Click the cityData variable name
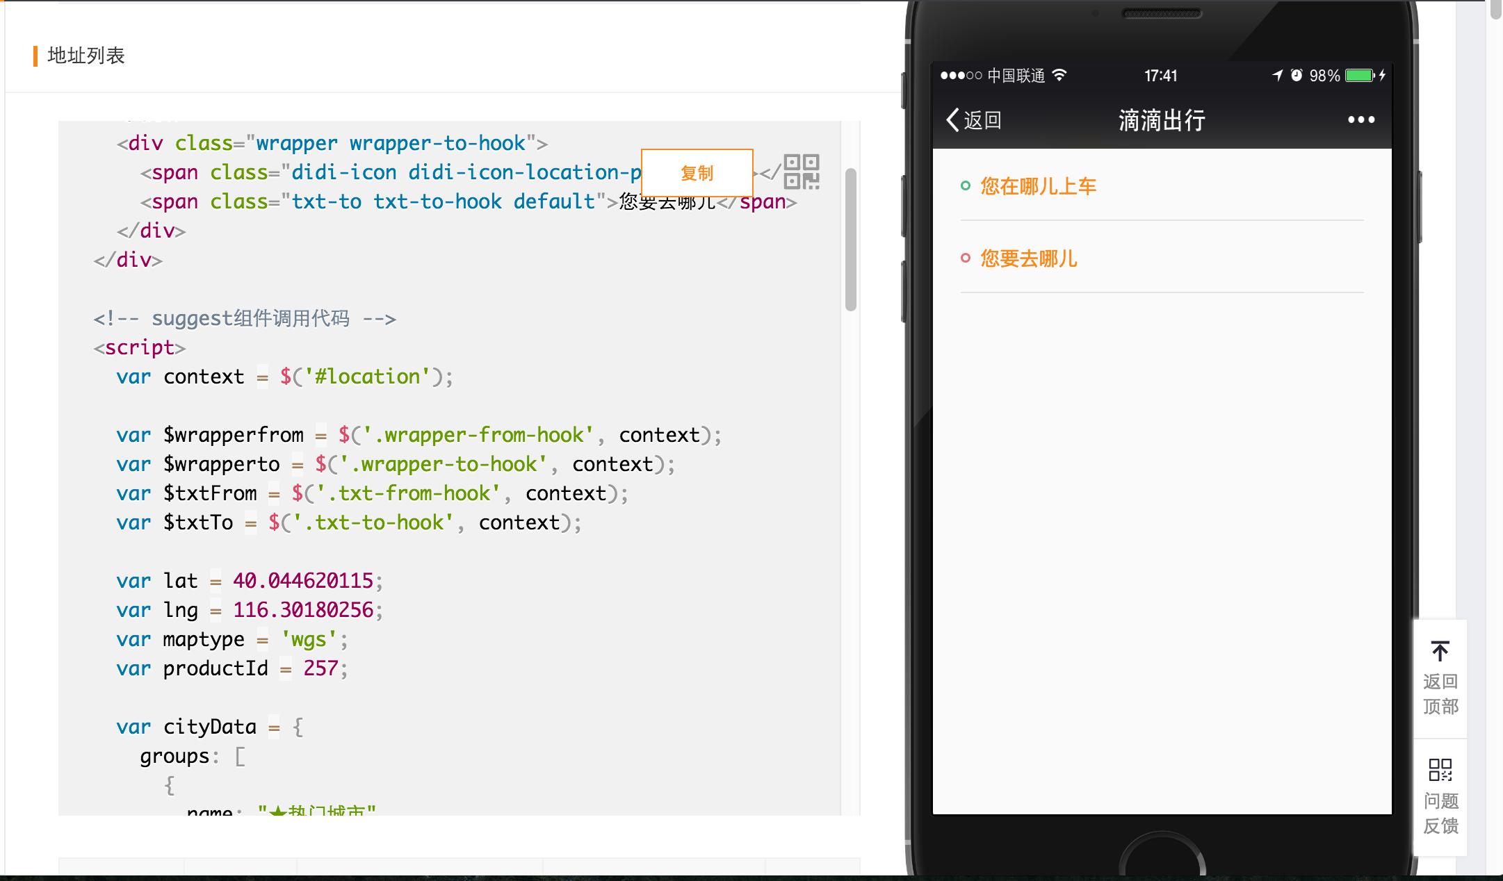 210,727
